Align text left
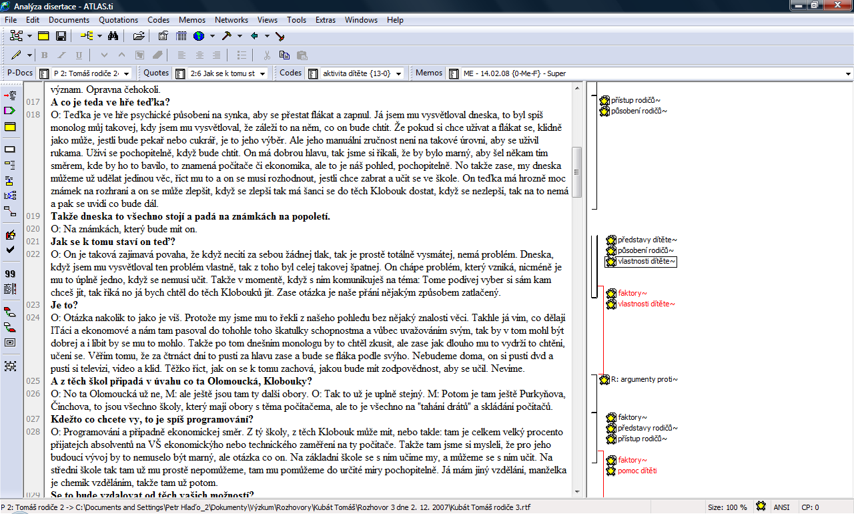 [181, 55]
